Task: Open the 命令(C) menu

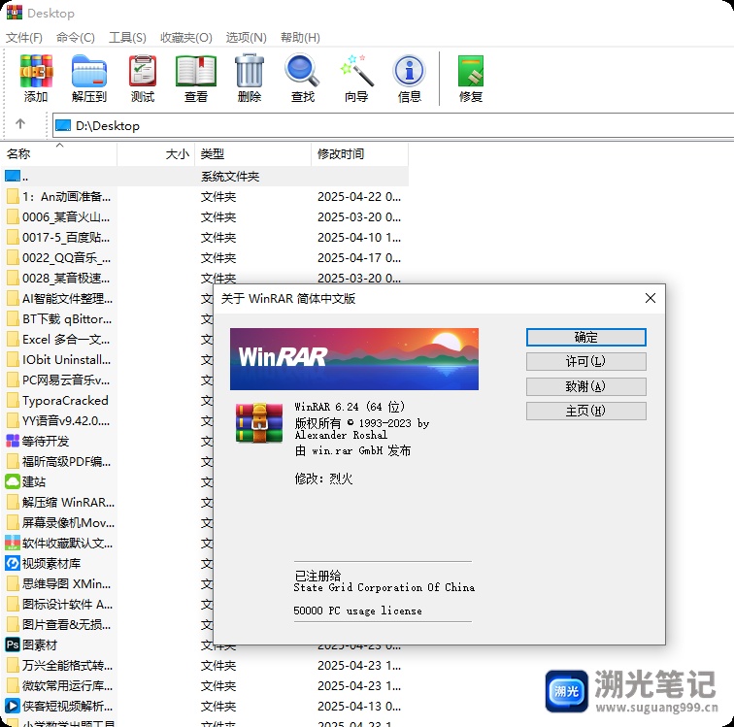Action: [x=76, y=38]
